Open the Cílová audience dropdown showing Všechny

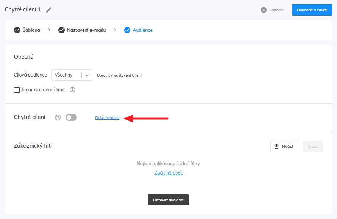pos(72,75)
